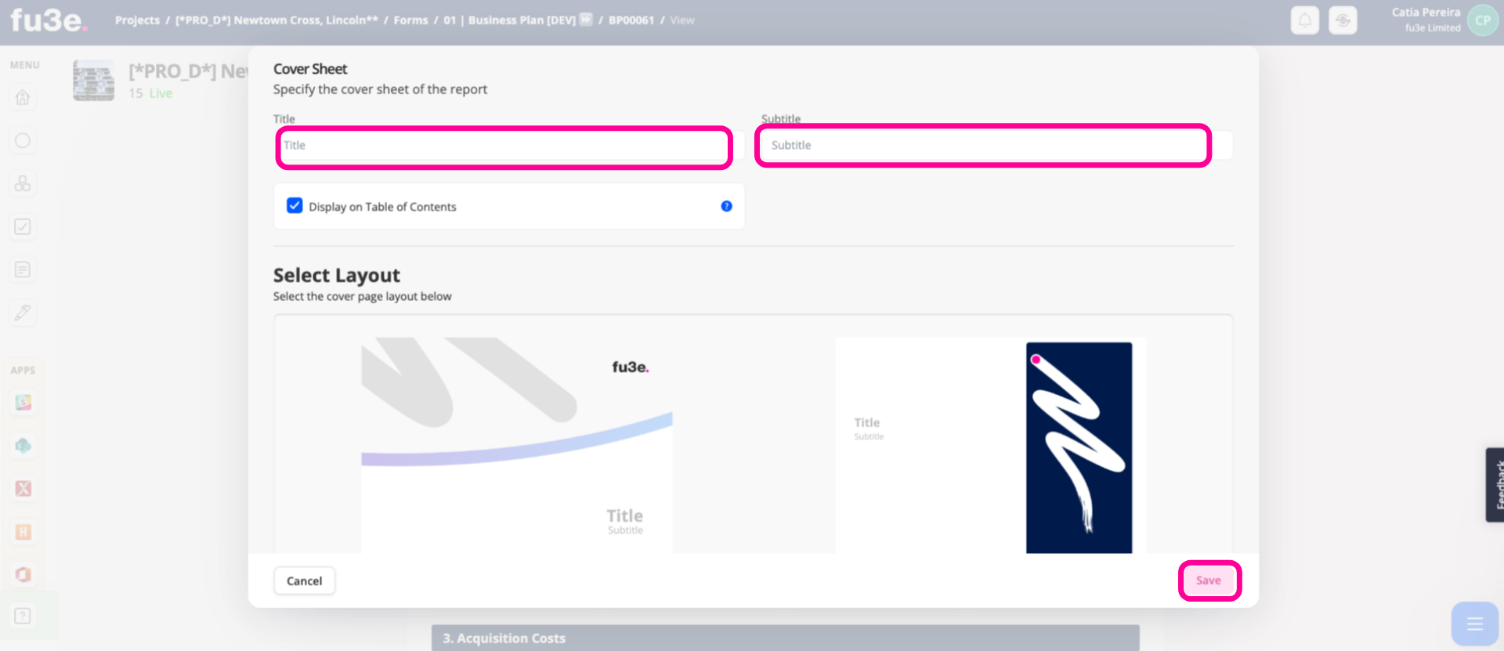Uncheck Display on Table of Contents
Viewport: 1504px width, 651px height.
coord(295,205)
